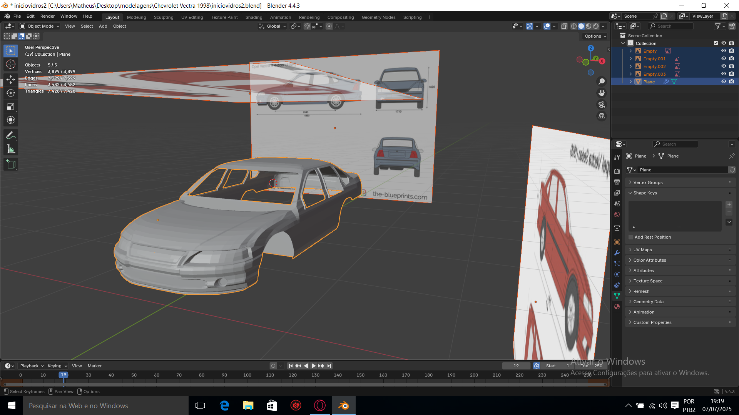Toggle camera view in viewport

click(x=602, y=105)
